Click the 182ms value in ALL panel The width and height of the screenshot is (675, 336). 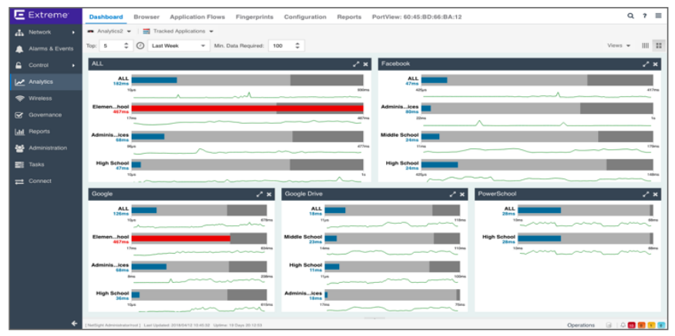pos(122,83)
